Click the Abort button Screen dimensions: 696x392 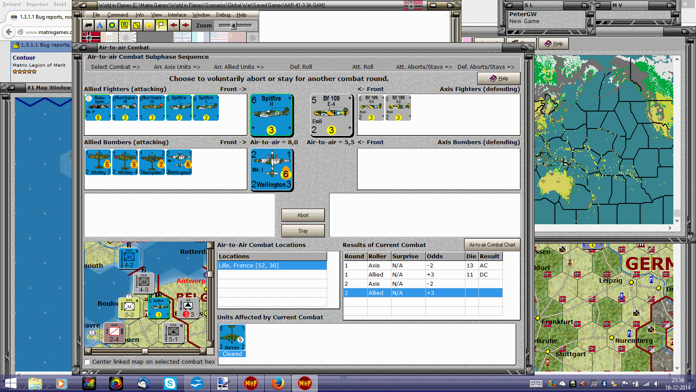point(303,215)
